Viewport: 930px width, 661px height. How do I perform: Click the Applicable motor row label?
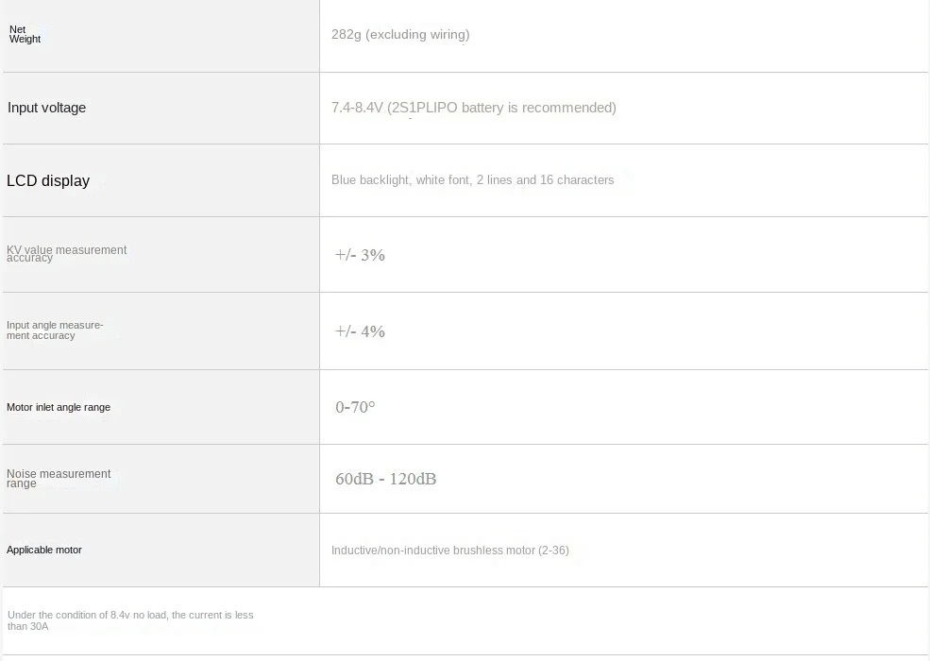(44, 550)
